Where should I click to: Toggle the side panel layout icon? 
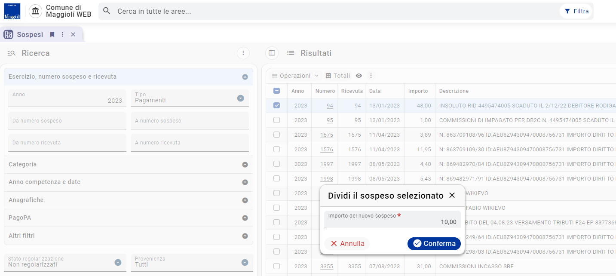tap(272, 53)
